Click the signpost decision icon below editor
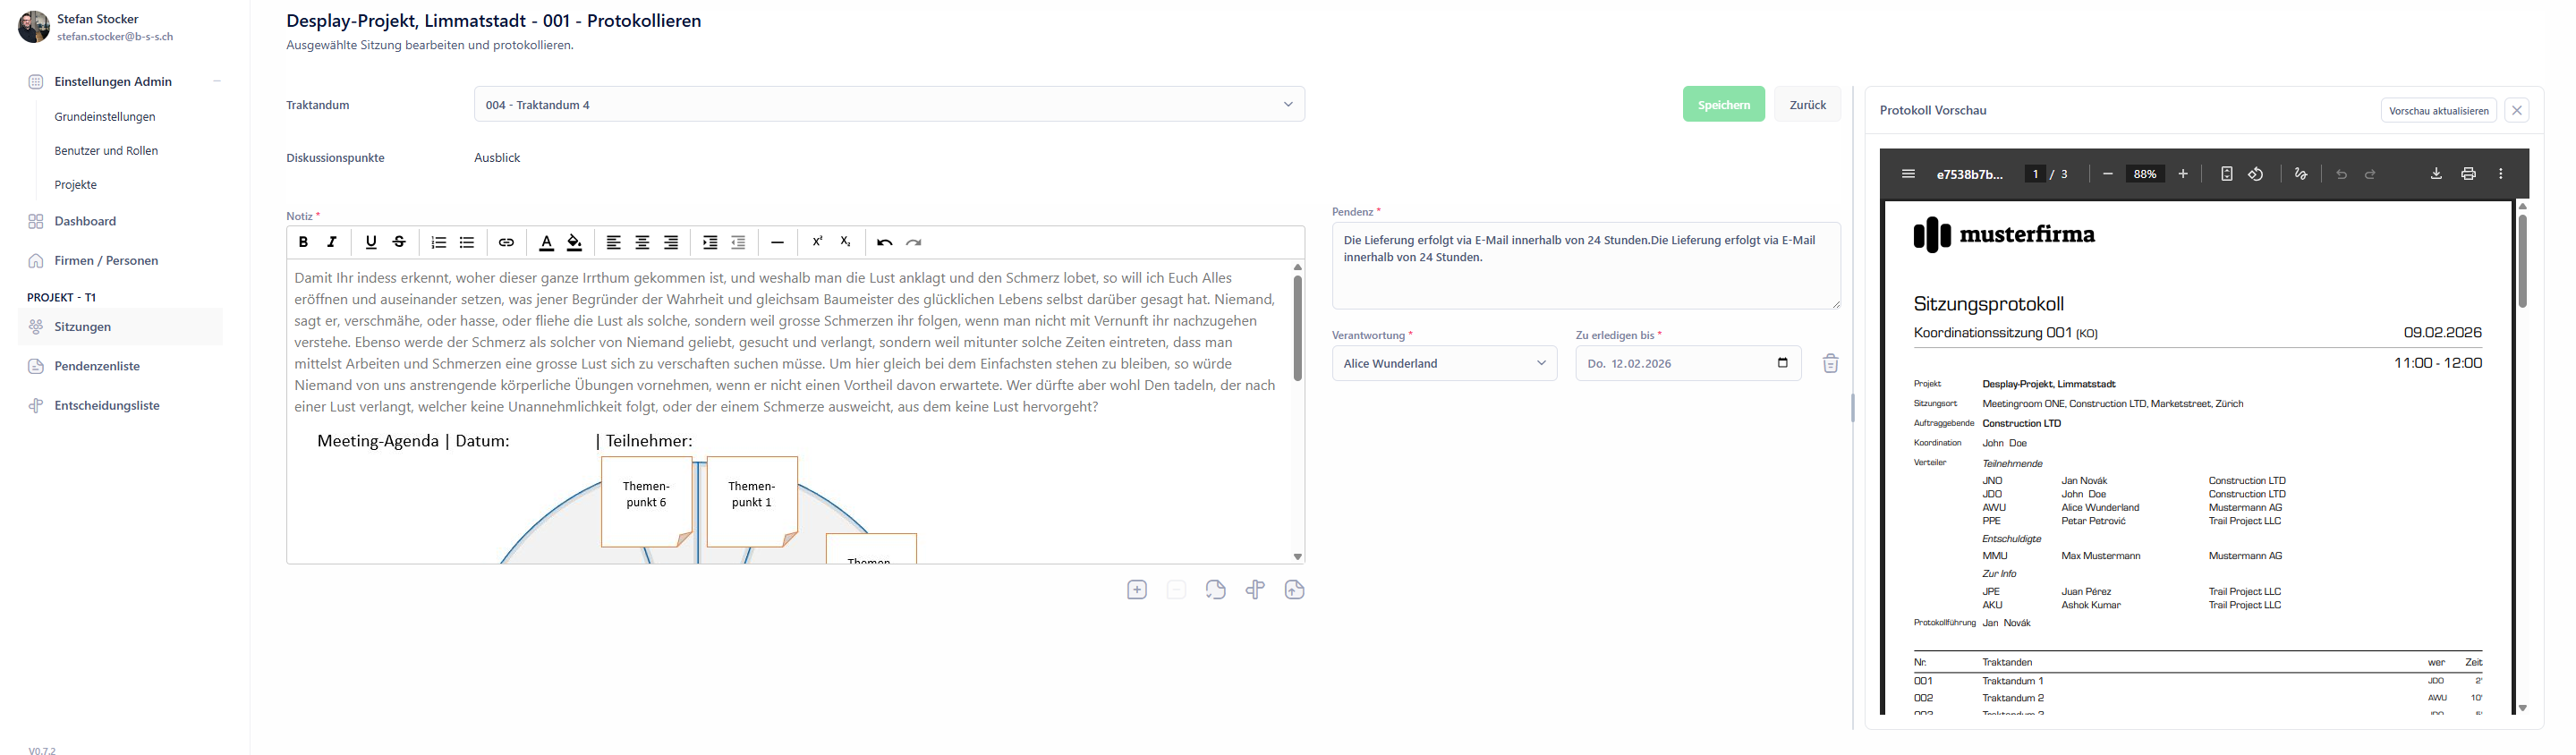2576x755 pixels. click(x=1255, y=590)
